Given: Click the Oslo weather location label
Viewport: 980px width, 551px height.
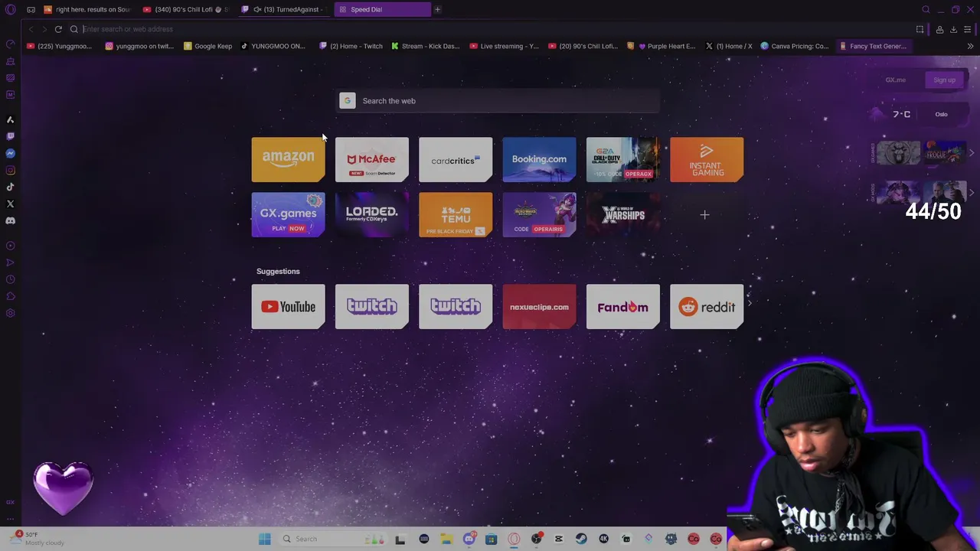Looking at the screenshot, I should coord(941,115).
